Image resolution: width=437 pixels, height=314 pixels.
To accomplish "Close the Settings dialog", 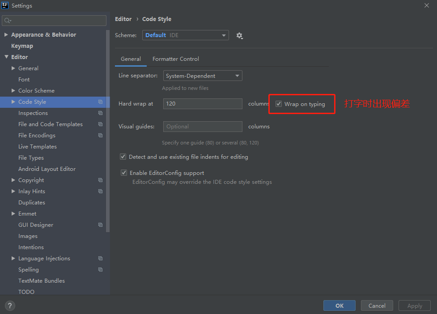I will tap(427, 5).
